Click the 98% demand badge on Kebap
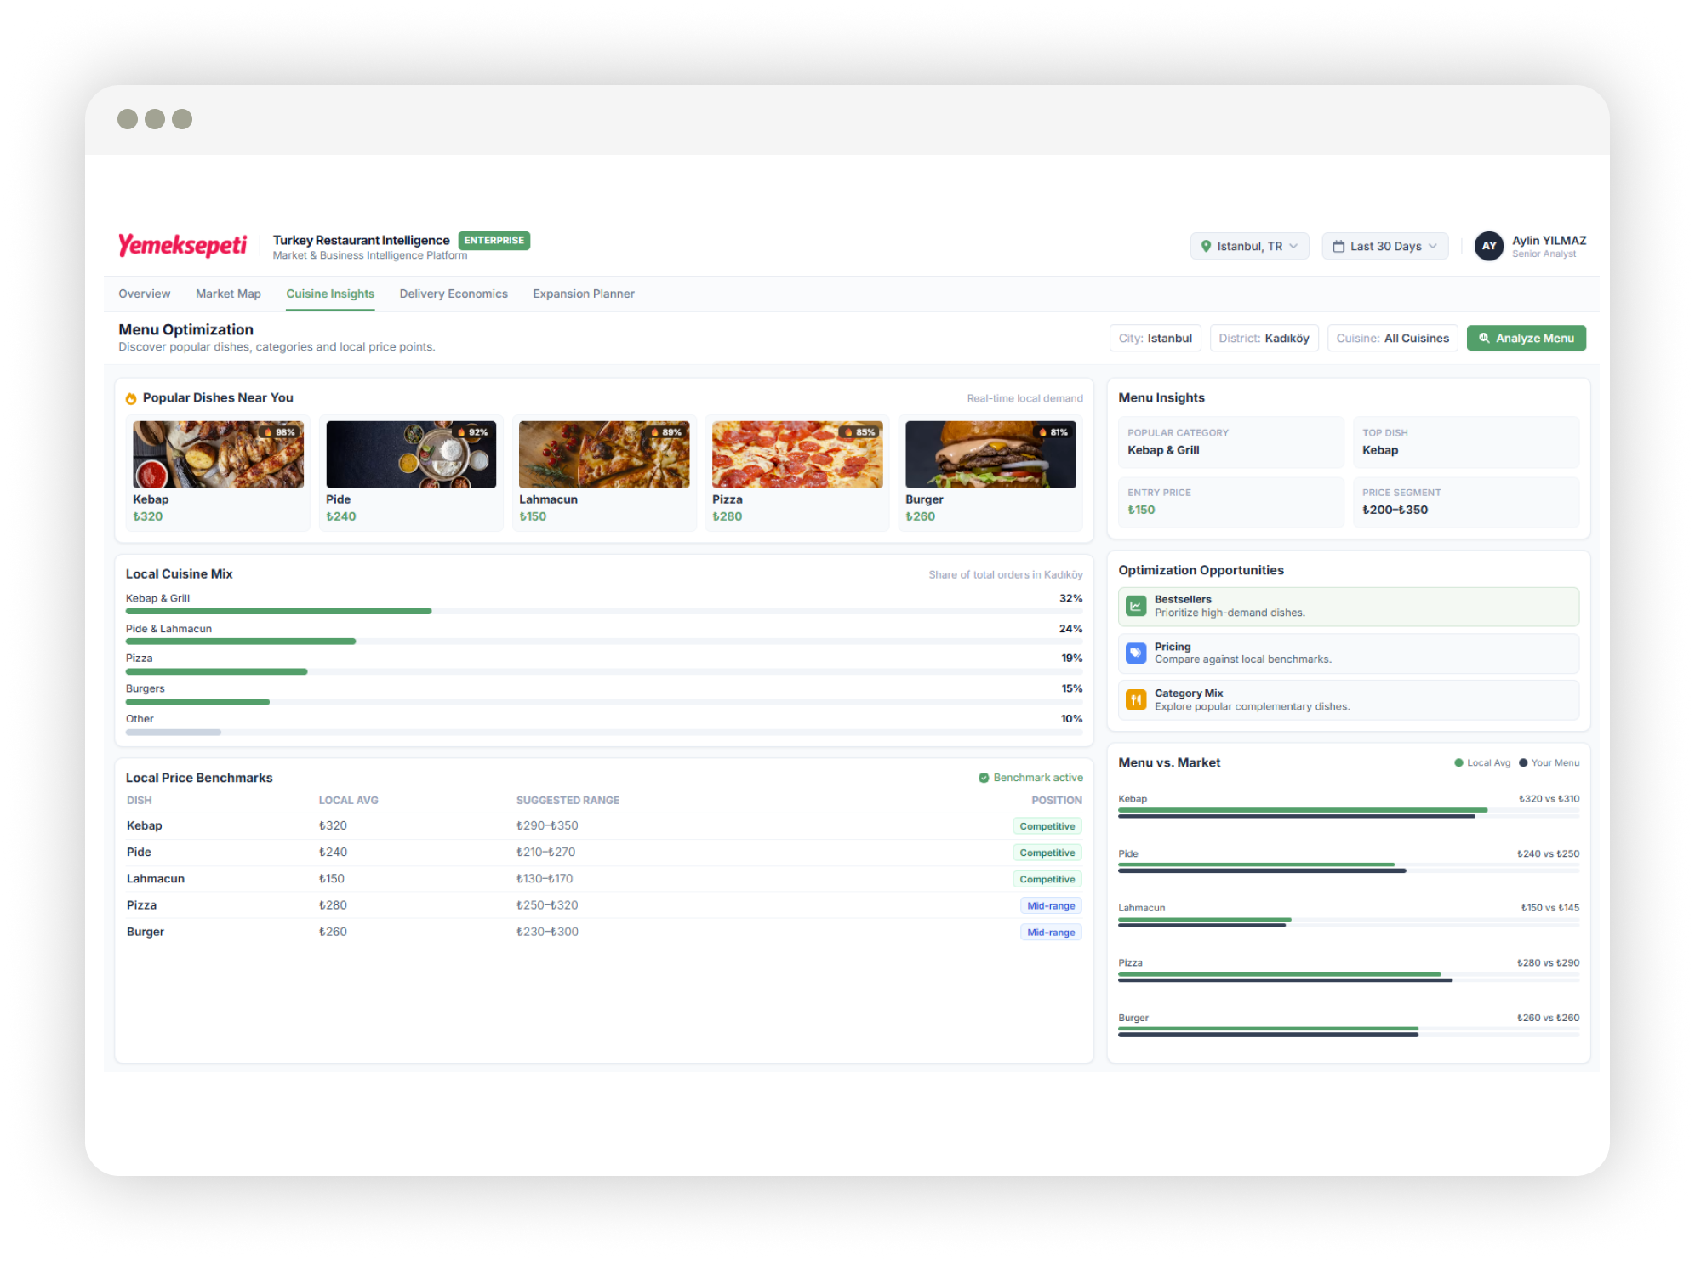This screenshot has width=1695, height=1261. [x=280, y=432]
